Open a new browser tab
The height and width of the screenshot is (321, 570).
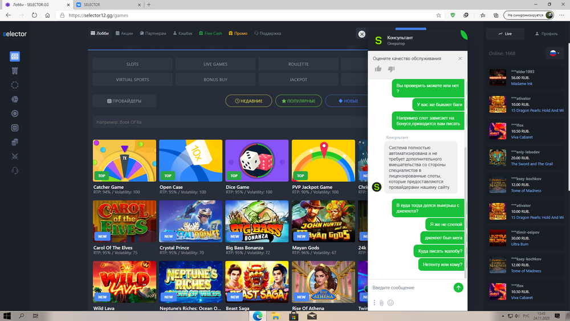149,5
